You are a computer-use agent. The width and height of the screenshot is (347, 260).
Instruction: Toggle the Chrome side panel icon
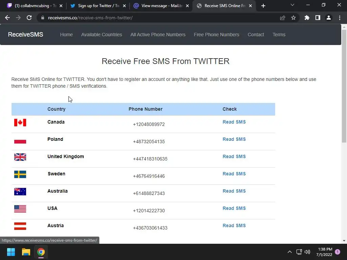point(318,18)
